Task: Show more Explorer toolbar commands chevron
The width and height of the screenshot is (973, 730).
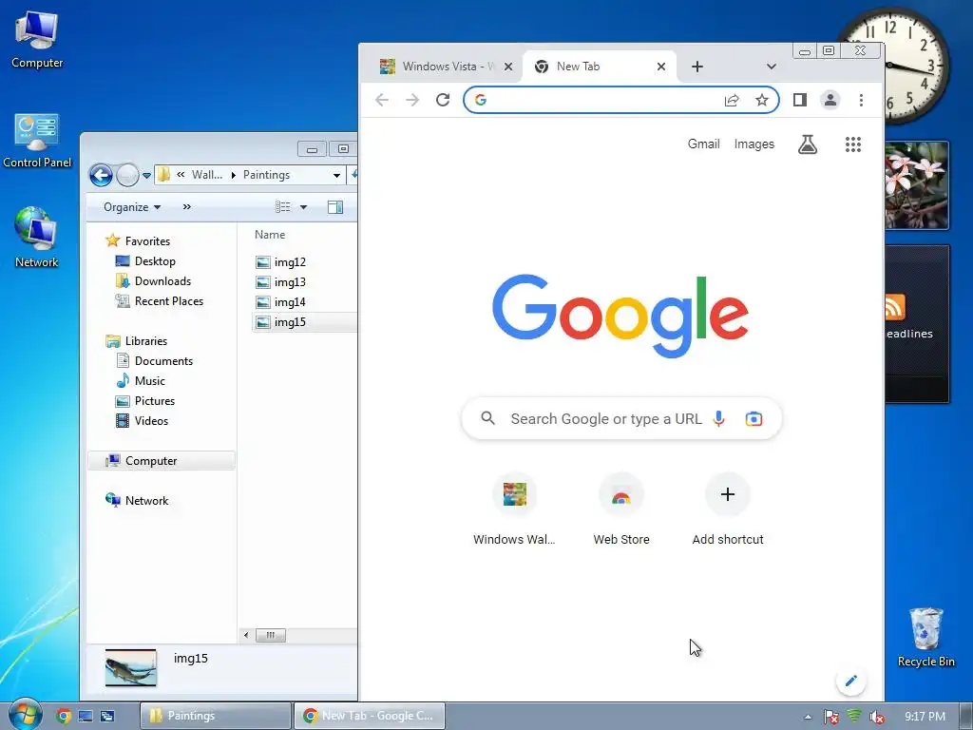Action: tap(187, 207)
